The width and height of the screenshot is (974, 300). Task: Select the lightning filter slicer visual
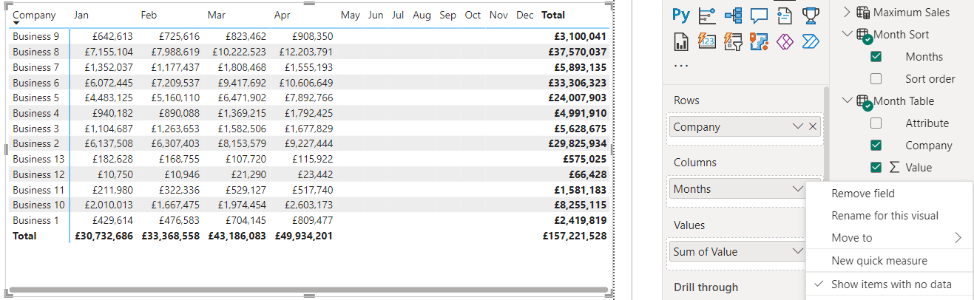coord(733,41)
